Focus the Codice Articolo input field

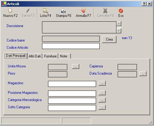pyautogui.click(x=71, y=46)
